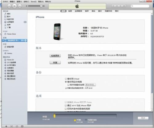Viewport: 154px width, 128px height.
Task: Expand the iPhone device triangle in sidebar
Action: (x=3, y=41)
